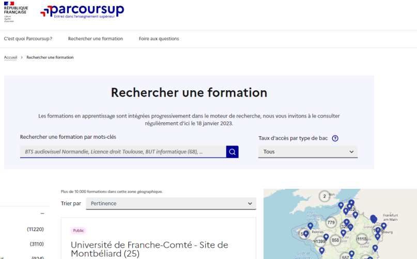Image resolution: width=417 pixels, height=259 pixels.
Task: Open the map cluster labeled 779
Action: [x=331, y=222]
